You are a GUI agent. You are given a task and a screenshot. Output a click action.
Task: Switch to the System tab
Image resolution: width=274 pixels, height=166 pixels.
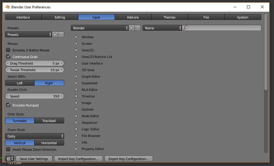pyautogui.click(x=243, y=17)
